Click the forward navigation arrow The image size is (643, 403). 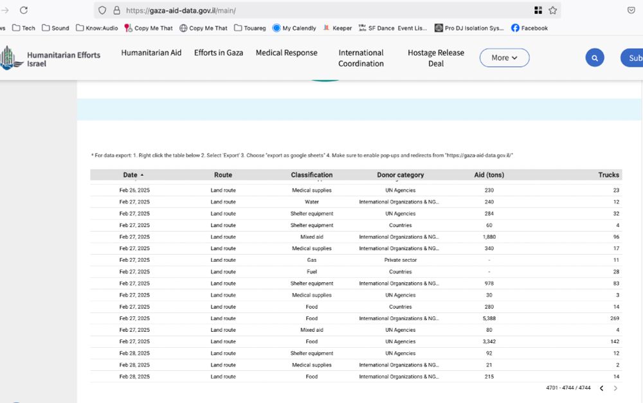[x=5, y=10]
